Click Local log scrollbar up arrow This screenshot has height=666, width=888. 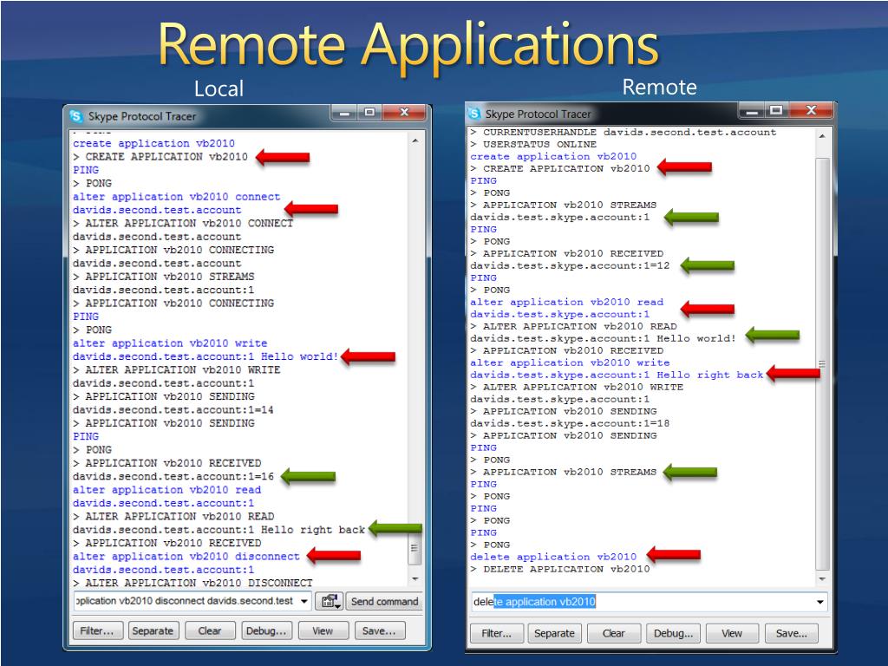tap(415, 140)
